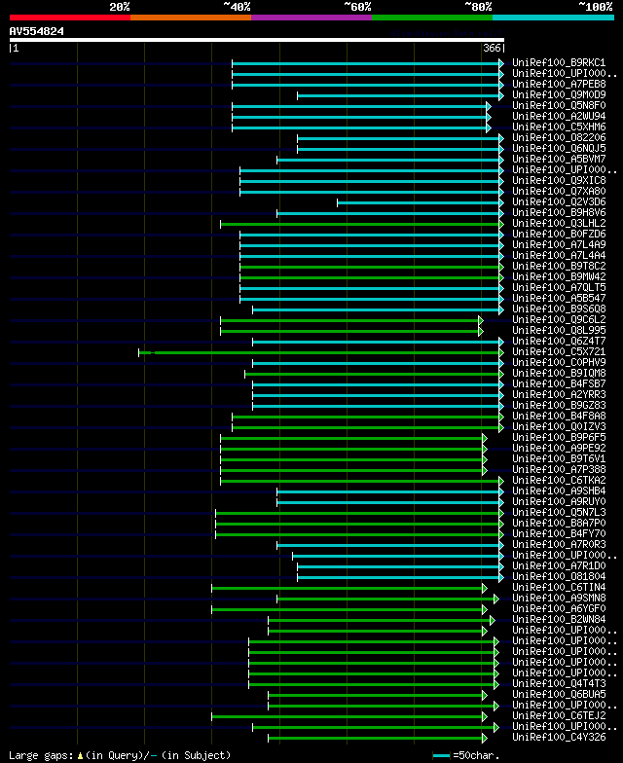623x763 pixels.
Task: Open hit UniRef100_B9RKC1
Action: pyautogui.click(x=559, y=62)
